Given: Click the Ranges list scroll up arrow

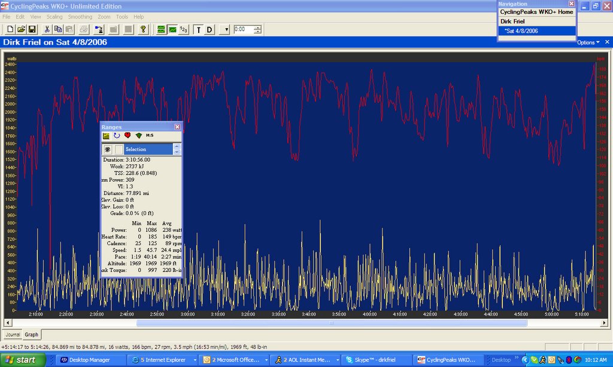Looking at the screenshot, I should (x=177, y=146).
